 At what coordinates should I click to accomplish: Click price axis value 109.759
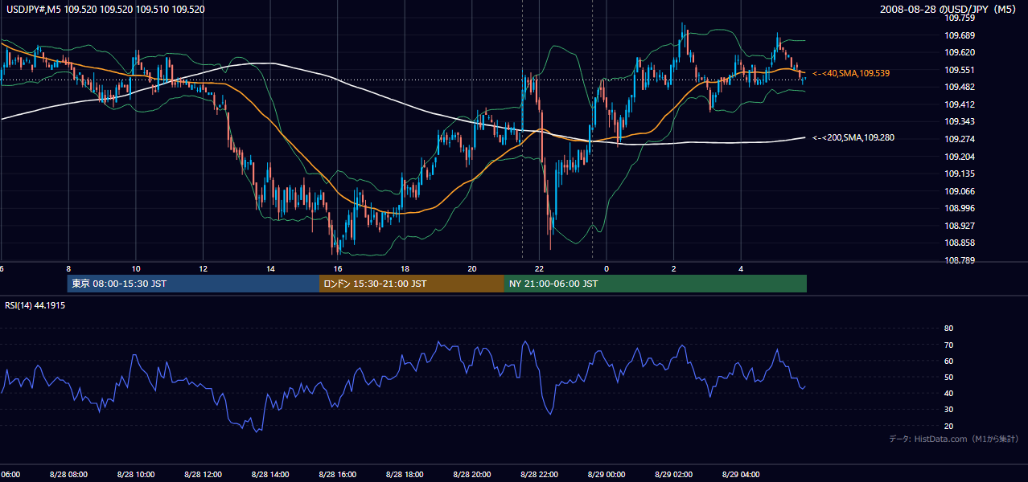click(959, 18)
